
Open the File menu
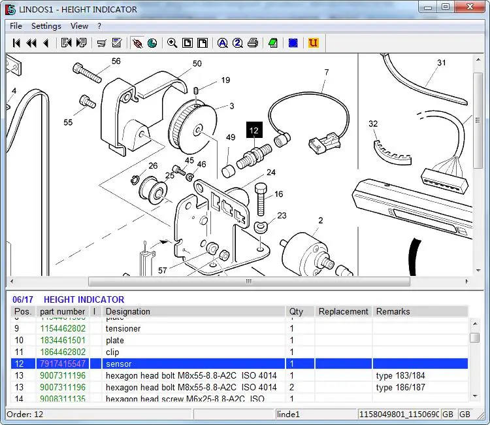[x=16, y=26]
